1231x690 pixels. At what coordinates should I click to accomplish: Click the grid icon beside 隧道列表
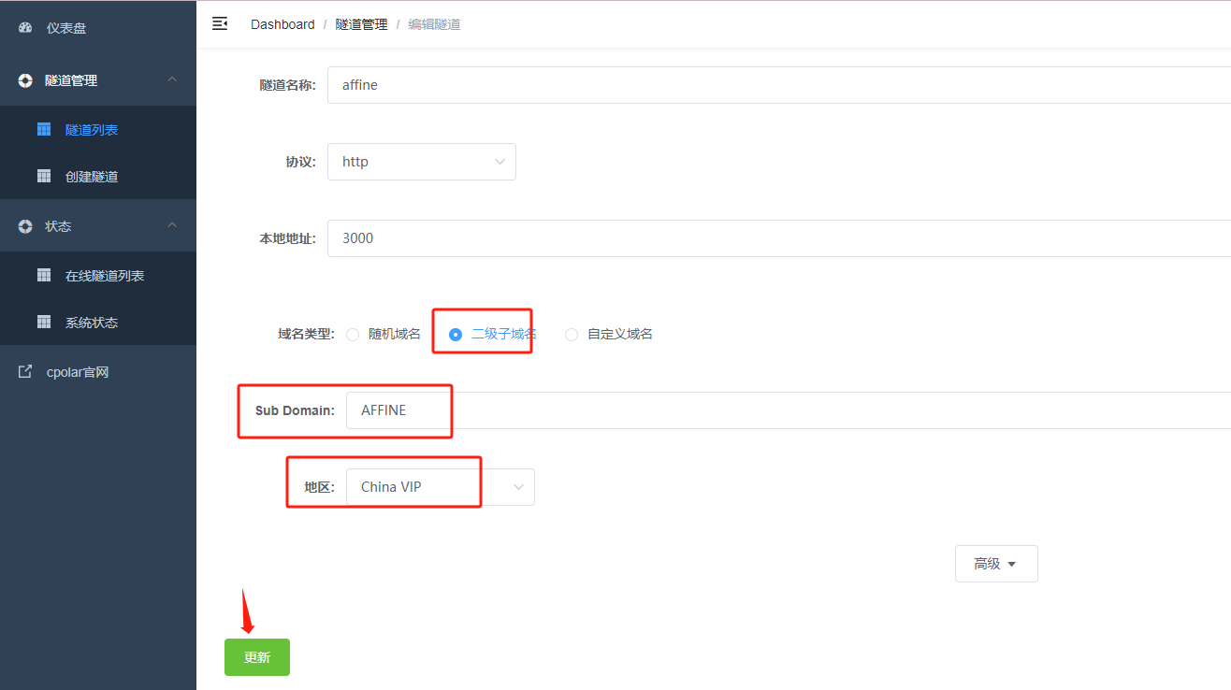click(x=44, y=129)
